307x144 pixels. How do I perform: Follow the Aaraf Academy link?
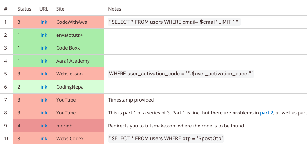point(43,61)
